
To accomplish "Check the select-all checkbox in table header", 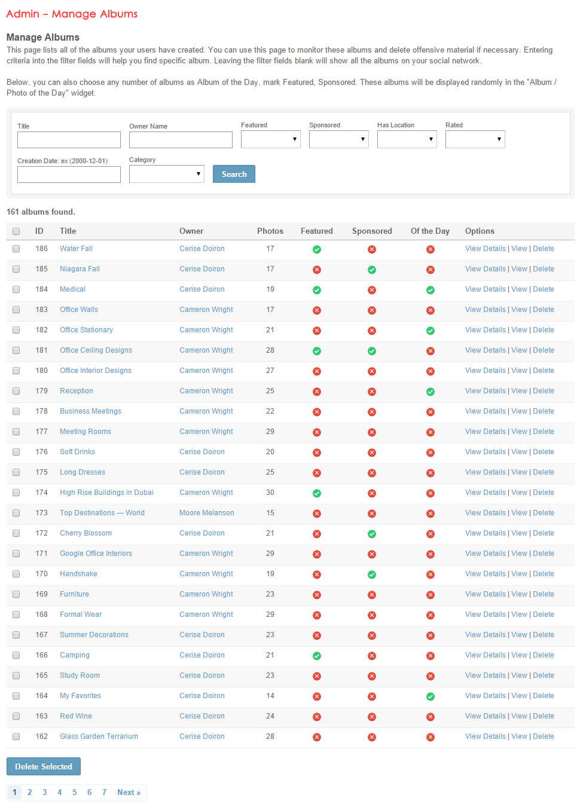I will coord(16,231).
